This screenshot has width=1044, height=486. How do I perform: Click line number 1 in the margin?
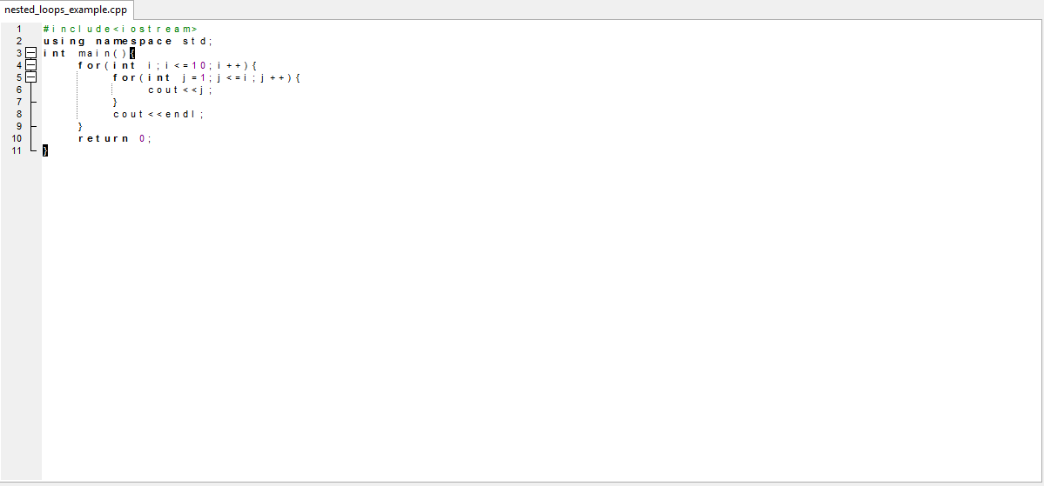click(x=18, y=29)
